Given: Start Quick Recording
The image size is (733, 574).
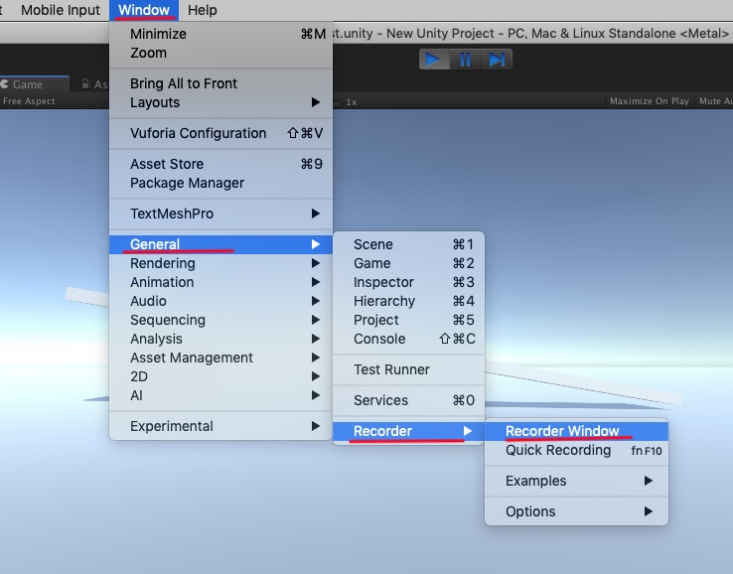Looking at the screenshot, I should [x=576, y=450].
